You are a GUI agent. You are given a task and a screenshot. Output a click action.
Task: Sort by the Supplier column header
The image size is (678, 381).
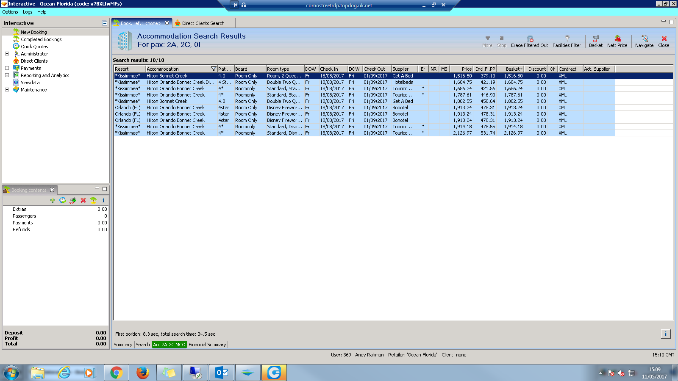coord(405,69)
